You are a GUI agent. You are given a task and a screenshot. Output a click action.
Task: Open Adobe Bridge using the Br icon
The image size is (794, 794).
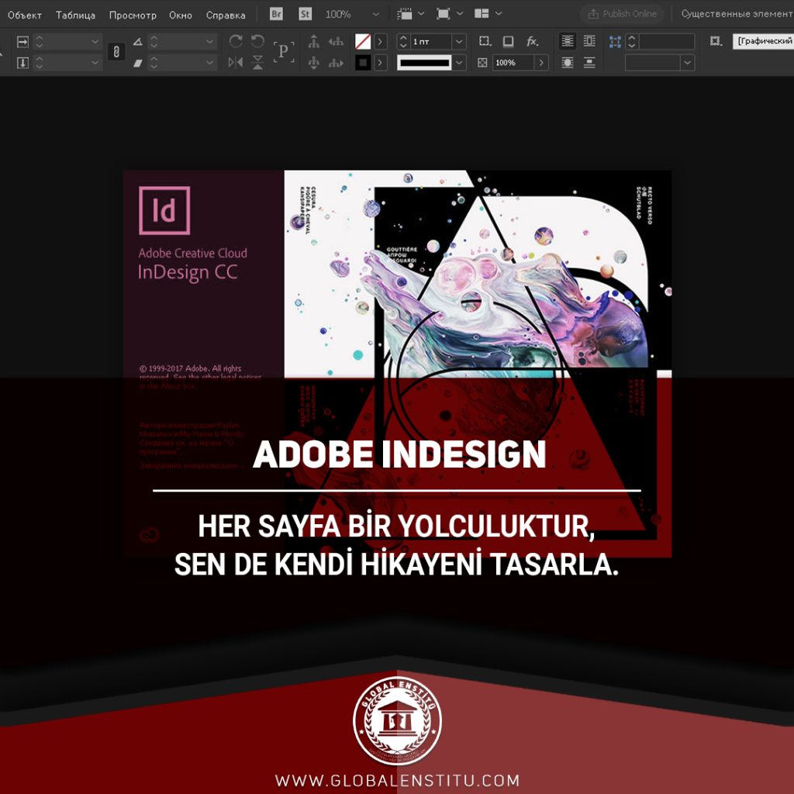275,13
